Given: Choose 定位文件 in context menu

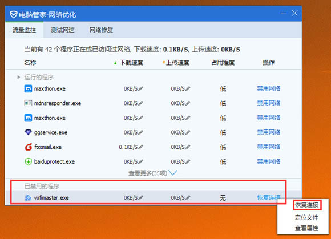Looking at the screenshot, I should pos(306,217).
